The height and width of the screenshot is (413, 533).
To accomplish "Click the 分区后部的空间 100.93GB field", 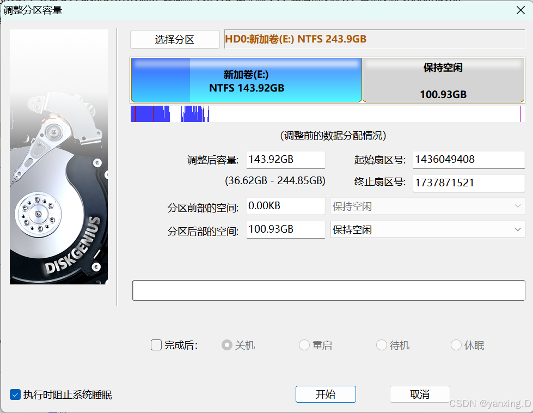I will coord(285,229).
